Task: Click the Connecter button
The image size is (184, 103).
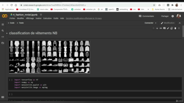Action: [149, 23]
